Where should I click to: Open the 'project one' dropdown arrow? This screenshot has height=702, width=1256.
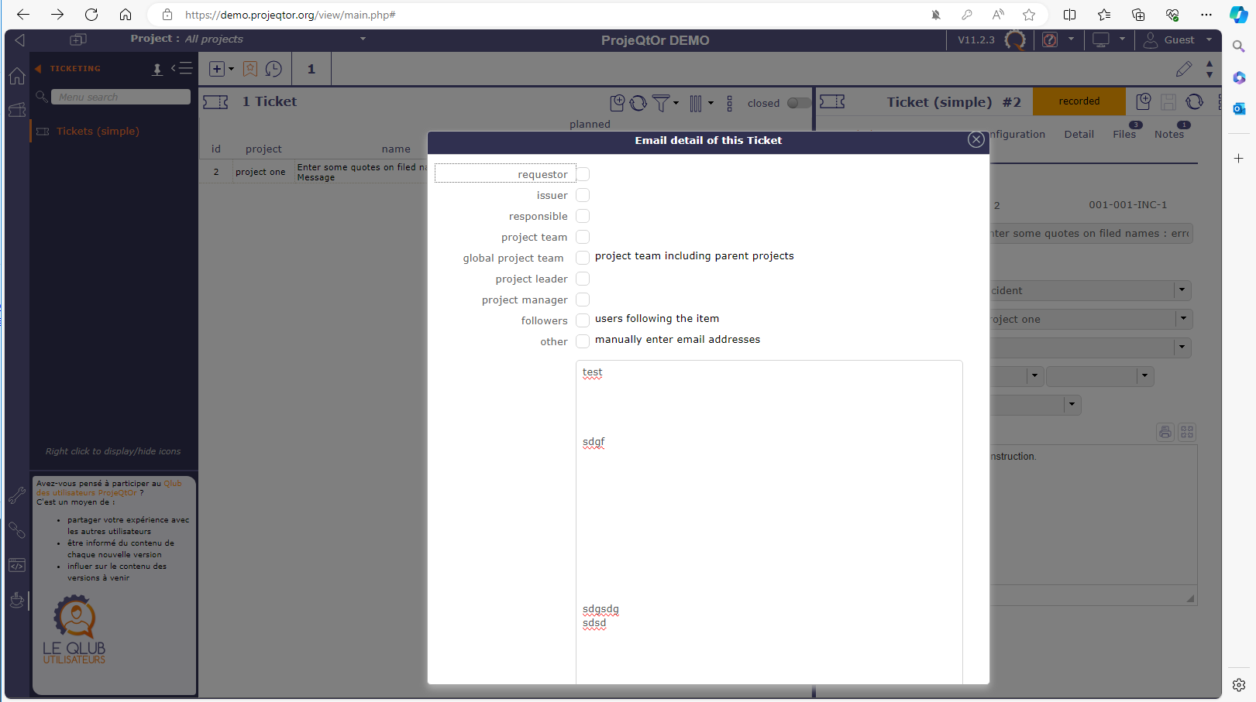[1182, 319]
